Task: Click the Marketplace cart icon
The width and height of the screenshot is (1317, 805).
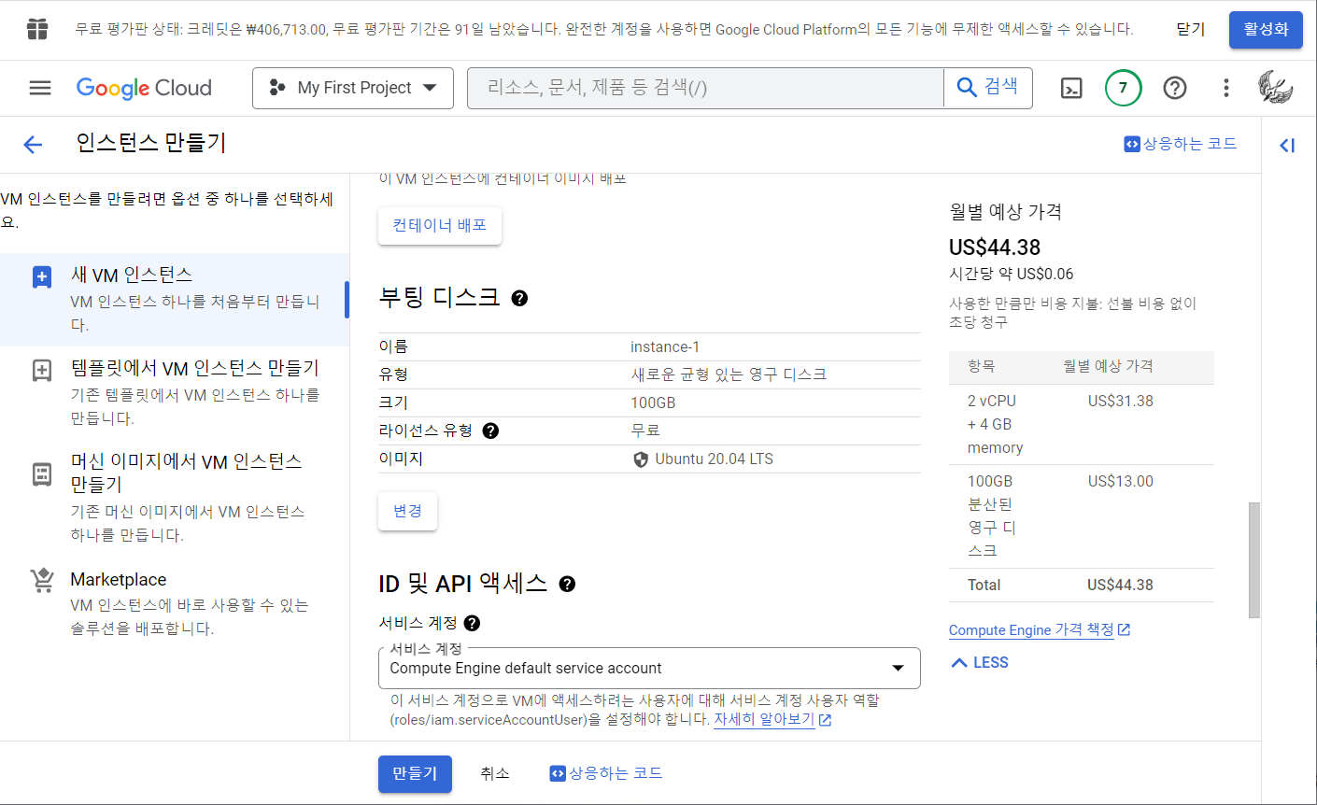Action: tap(42, 580)
